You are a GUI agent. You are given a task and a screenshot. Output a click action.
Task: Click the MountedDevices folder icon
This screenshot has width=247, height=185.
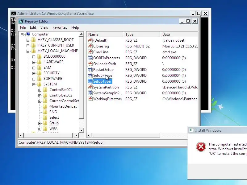pos(45,106)
